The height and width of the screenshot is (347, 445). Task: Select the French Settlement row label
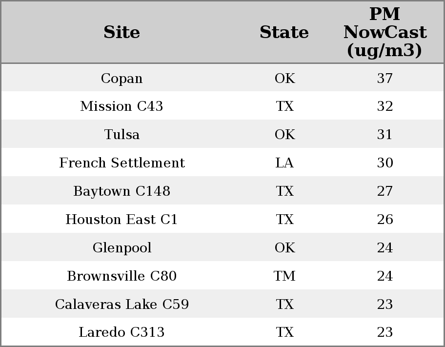[121, 163]
